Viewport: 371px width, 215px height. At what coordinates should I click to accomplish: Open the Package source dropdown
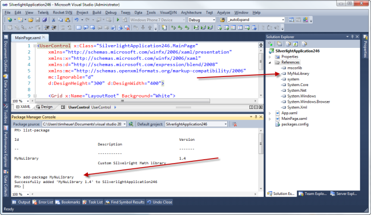124,124
